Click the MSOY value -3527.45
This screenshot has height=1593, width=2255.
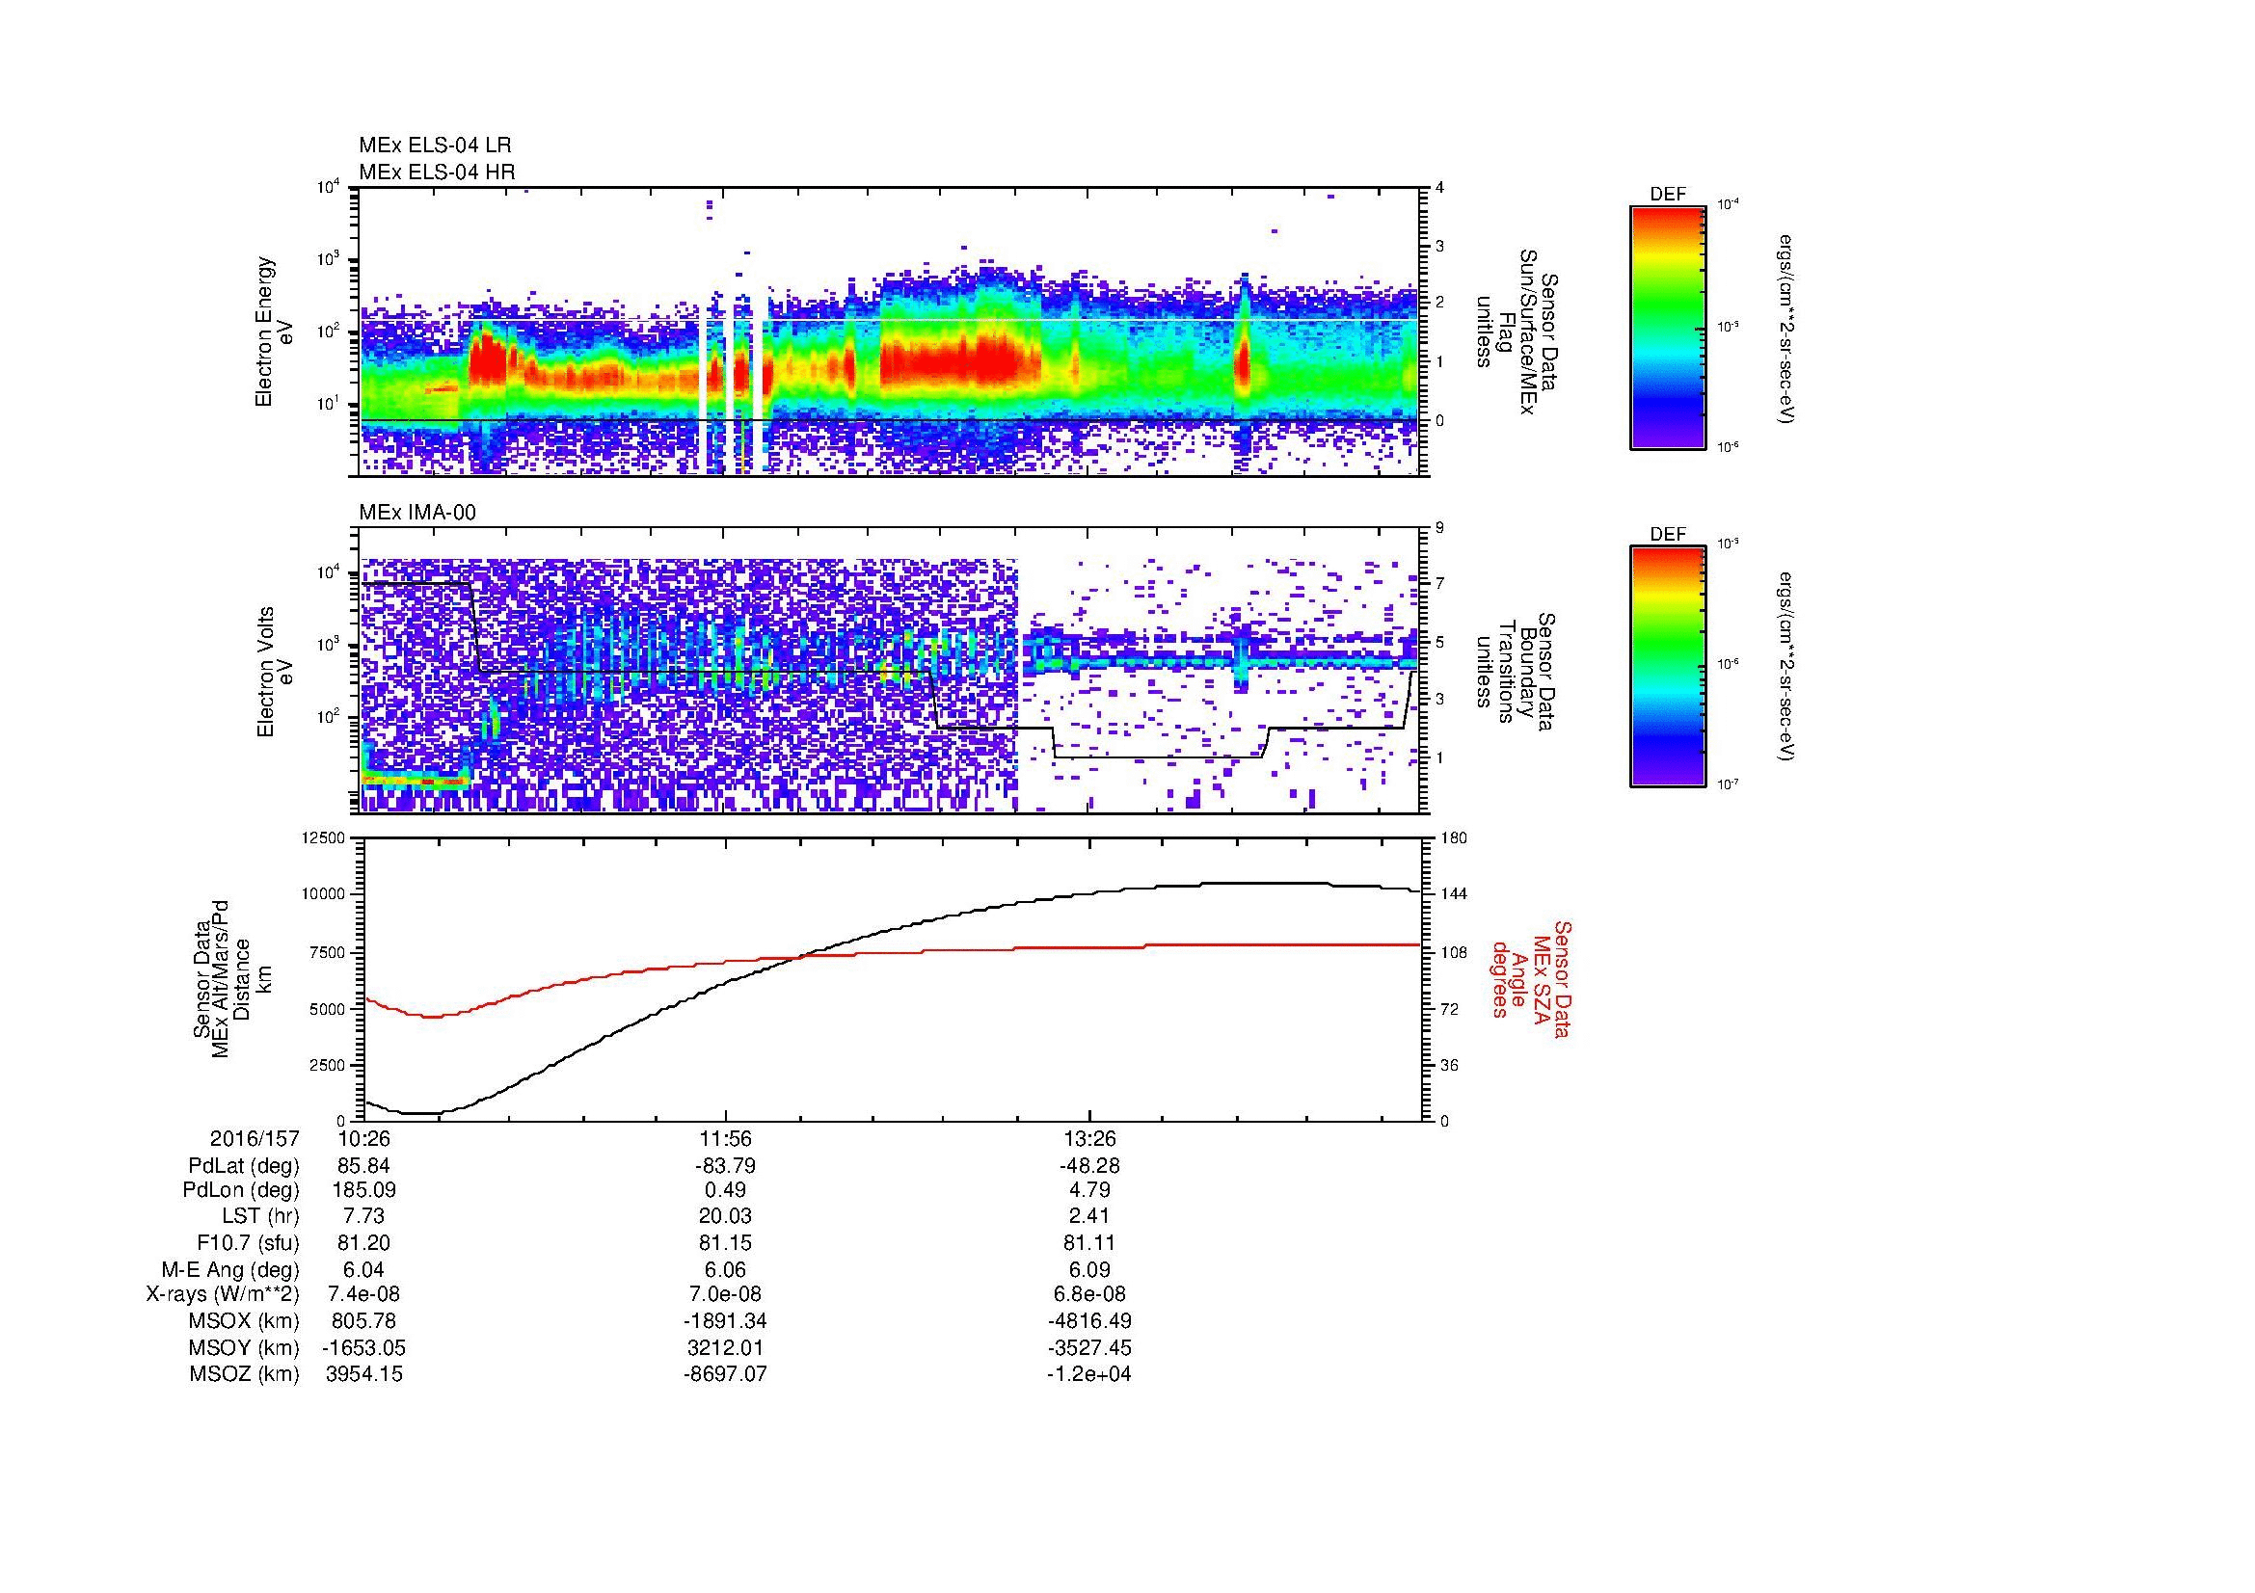tap(1089, 1347)
